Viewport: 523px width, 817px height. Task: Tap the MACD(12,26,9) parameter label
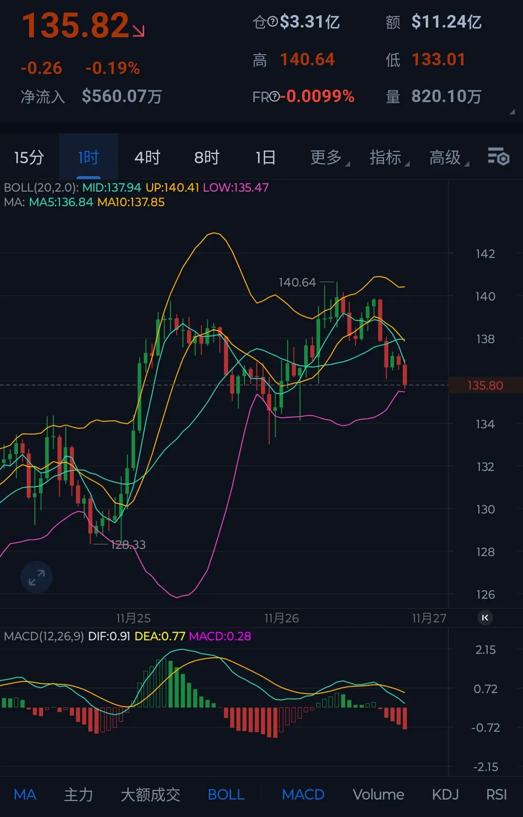pyautogui.click(x=44, y=636)
